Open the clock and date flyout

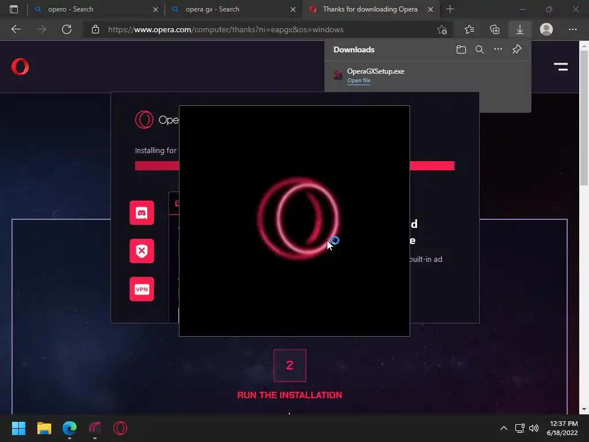[562, 428]
